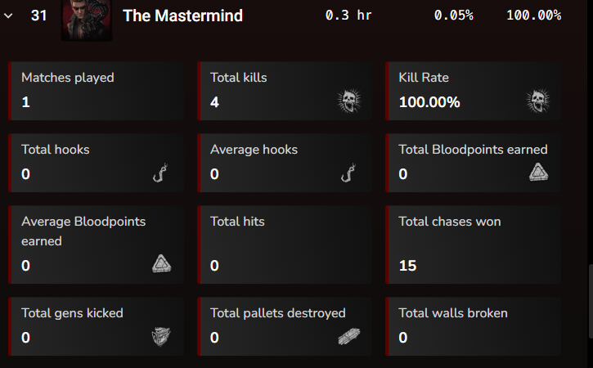Click The Mastermind killer name
This screenshot has height=368, width=593.
pos(182,16)
